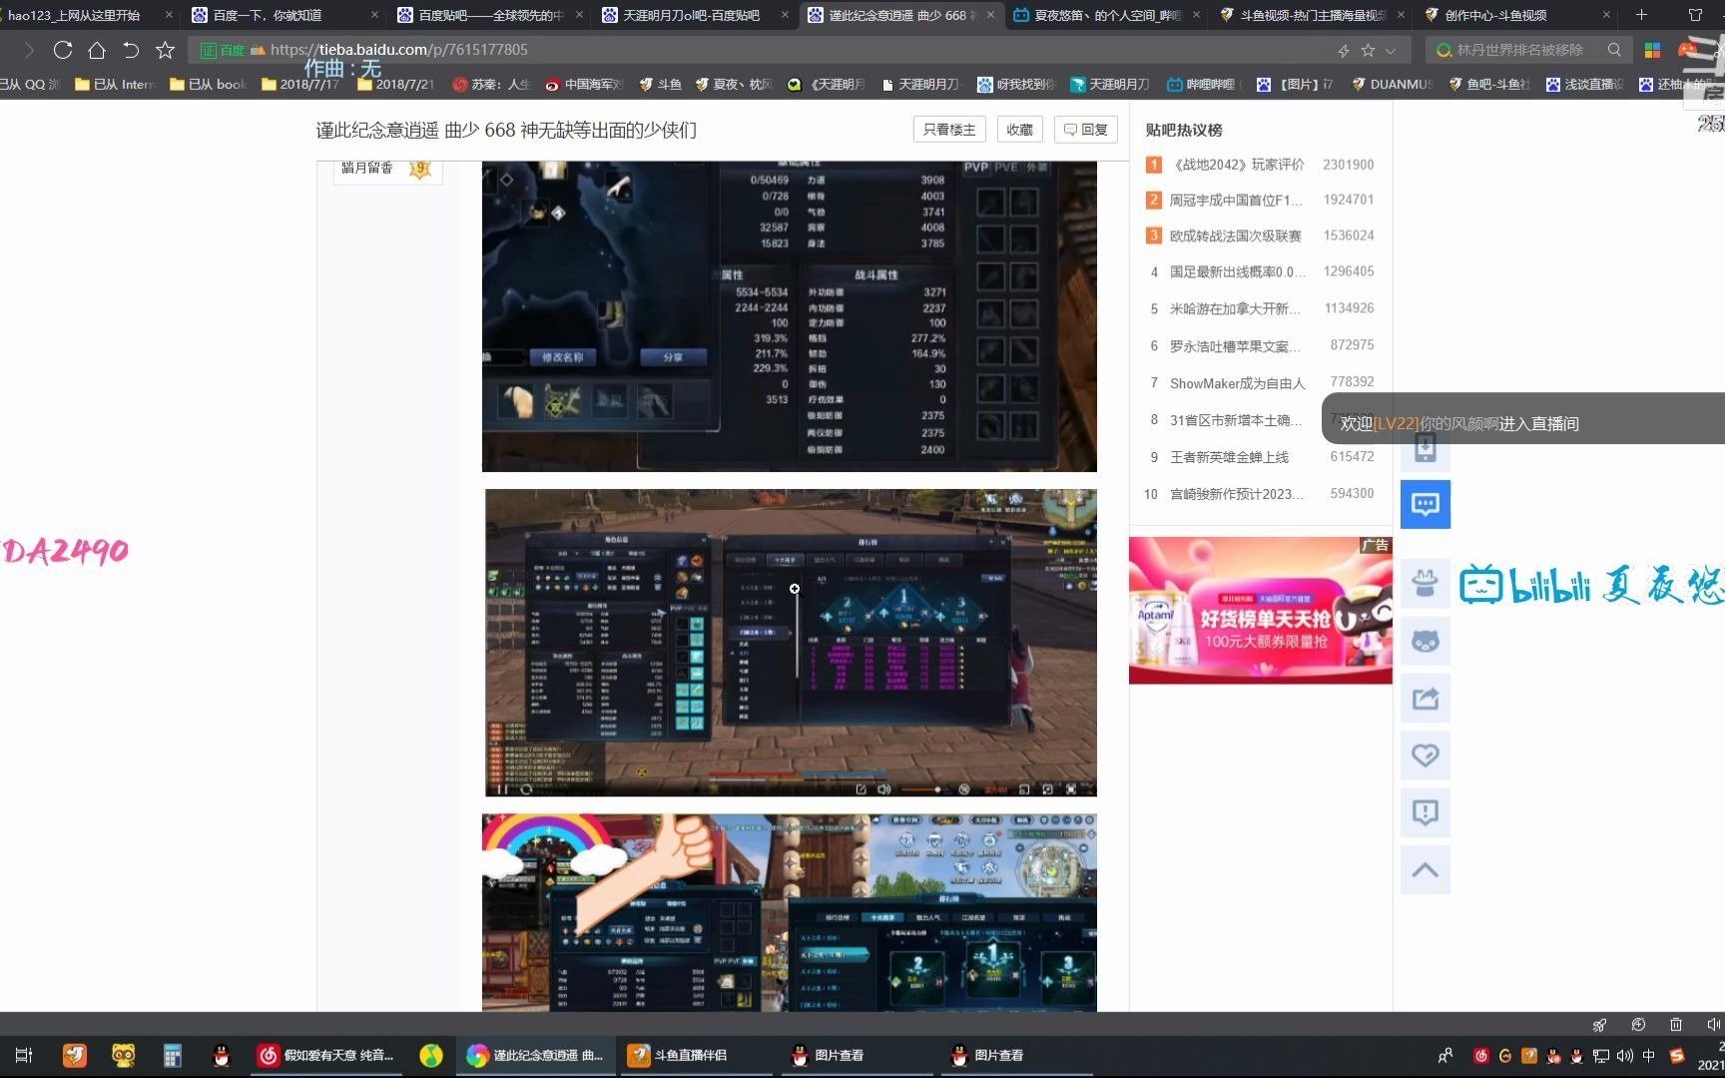The image size is (1725, 1078).
Task: Open the DUANMUS bookmark
Action: (1393, 85)
